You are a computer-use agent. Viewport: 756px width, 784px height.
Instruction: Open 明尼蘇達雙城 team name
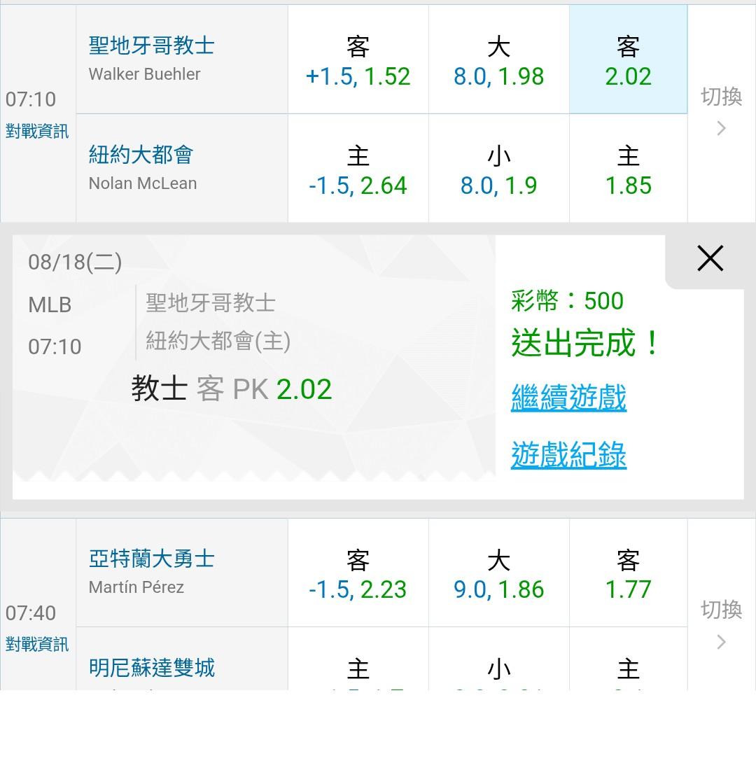coord(151,668)
